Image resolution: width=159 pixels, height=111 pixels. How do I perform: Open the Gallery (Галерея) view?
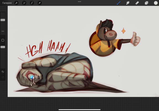(x=7, y=3)
